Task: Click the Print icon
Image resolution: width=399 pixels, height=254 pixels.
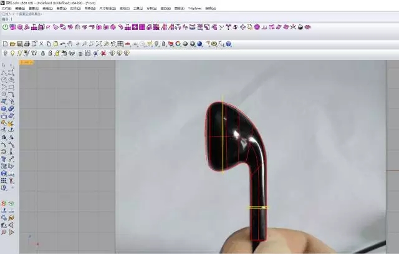Action: (x=27, y=44)
